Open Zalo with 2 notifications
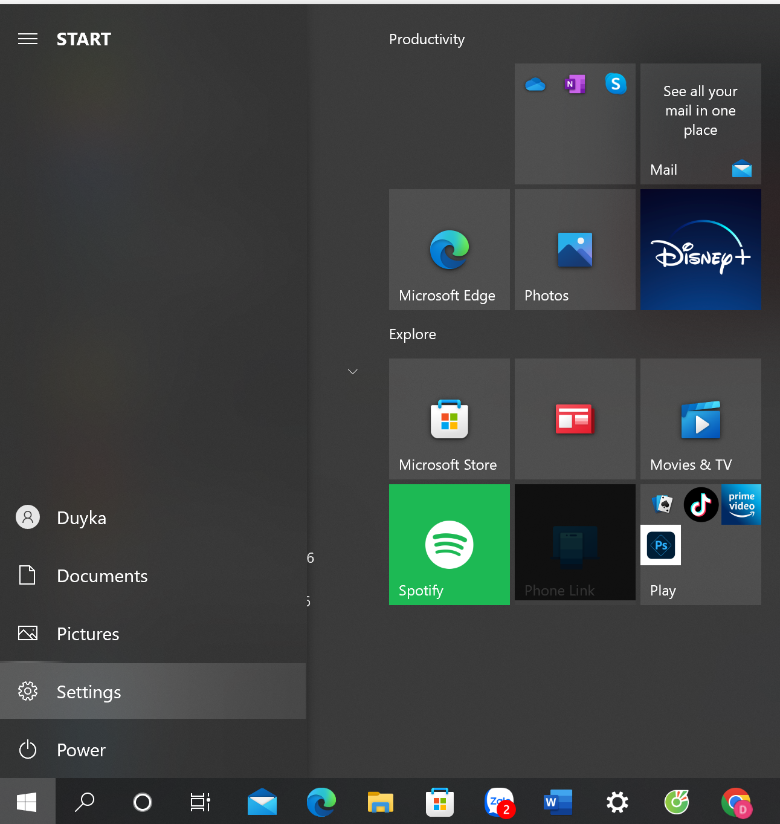780x824 pixels. click(x=499, y=802)
